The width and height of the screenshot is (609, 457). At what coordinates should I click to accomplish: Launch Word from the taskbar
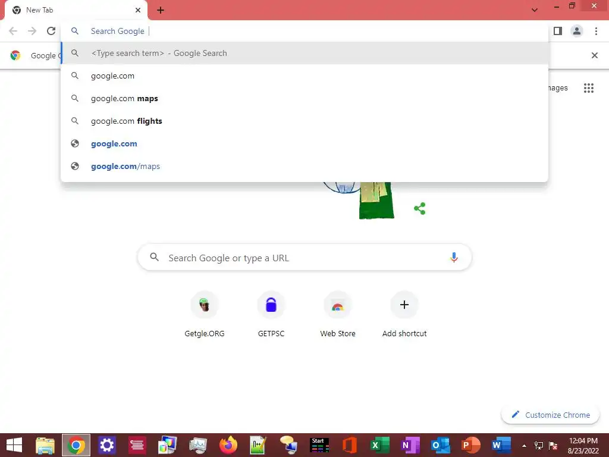pyautogui.click(x=501, y=445)
